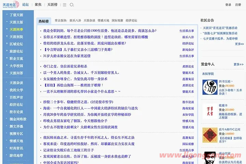Expand the 职业交流 sidebar section
Image resolution: width=246 pixels, height=164 pixels.
(x=7, y=58)
